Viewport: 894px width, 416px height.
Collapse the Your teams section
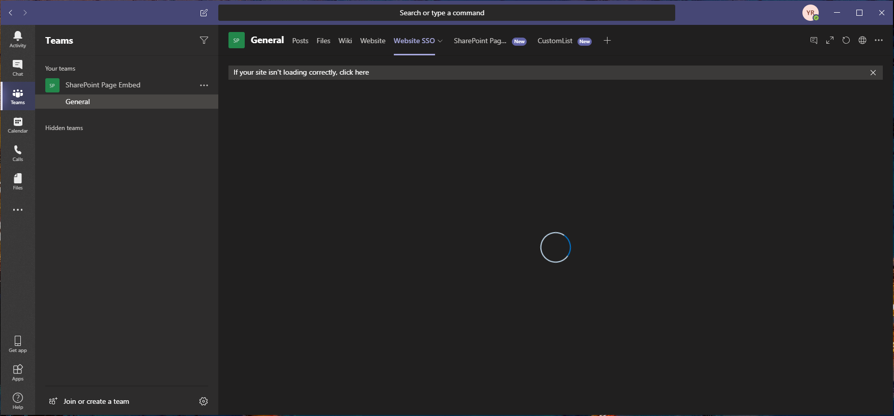tap(60, 69)
